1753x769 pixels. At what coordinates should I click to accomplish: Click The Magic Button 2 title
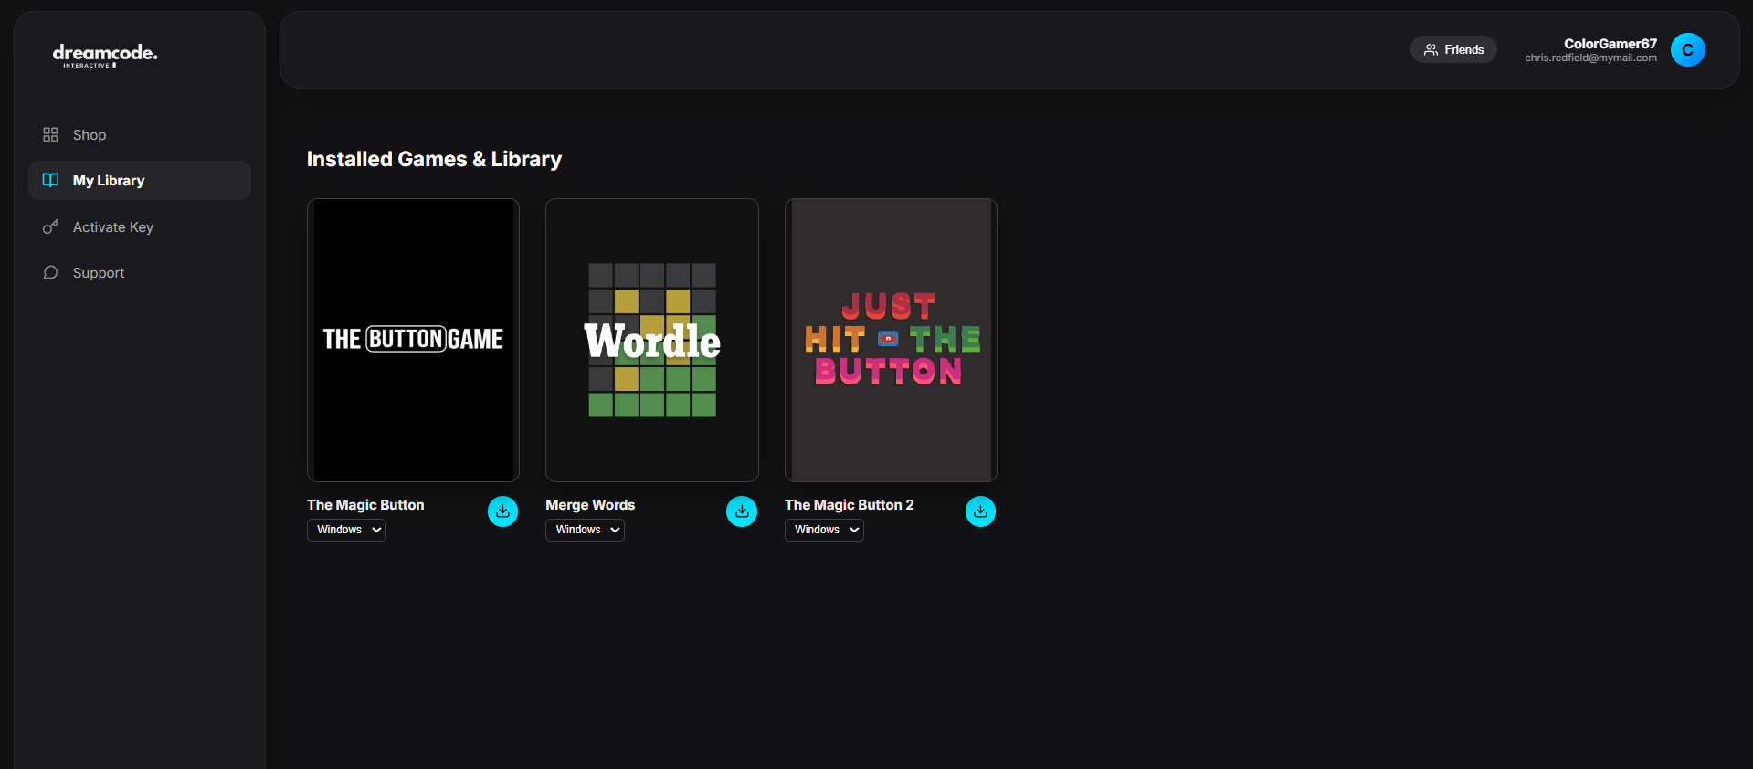[850, 505]
